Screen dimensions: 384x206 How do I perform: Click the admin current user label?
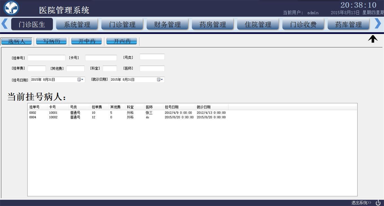(313, 13)
